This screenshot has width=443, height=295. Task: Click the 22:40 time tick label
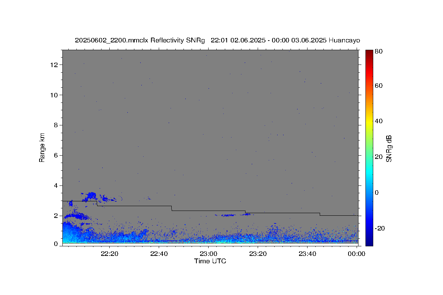tap(159, 254)
